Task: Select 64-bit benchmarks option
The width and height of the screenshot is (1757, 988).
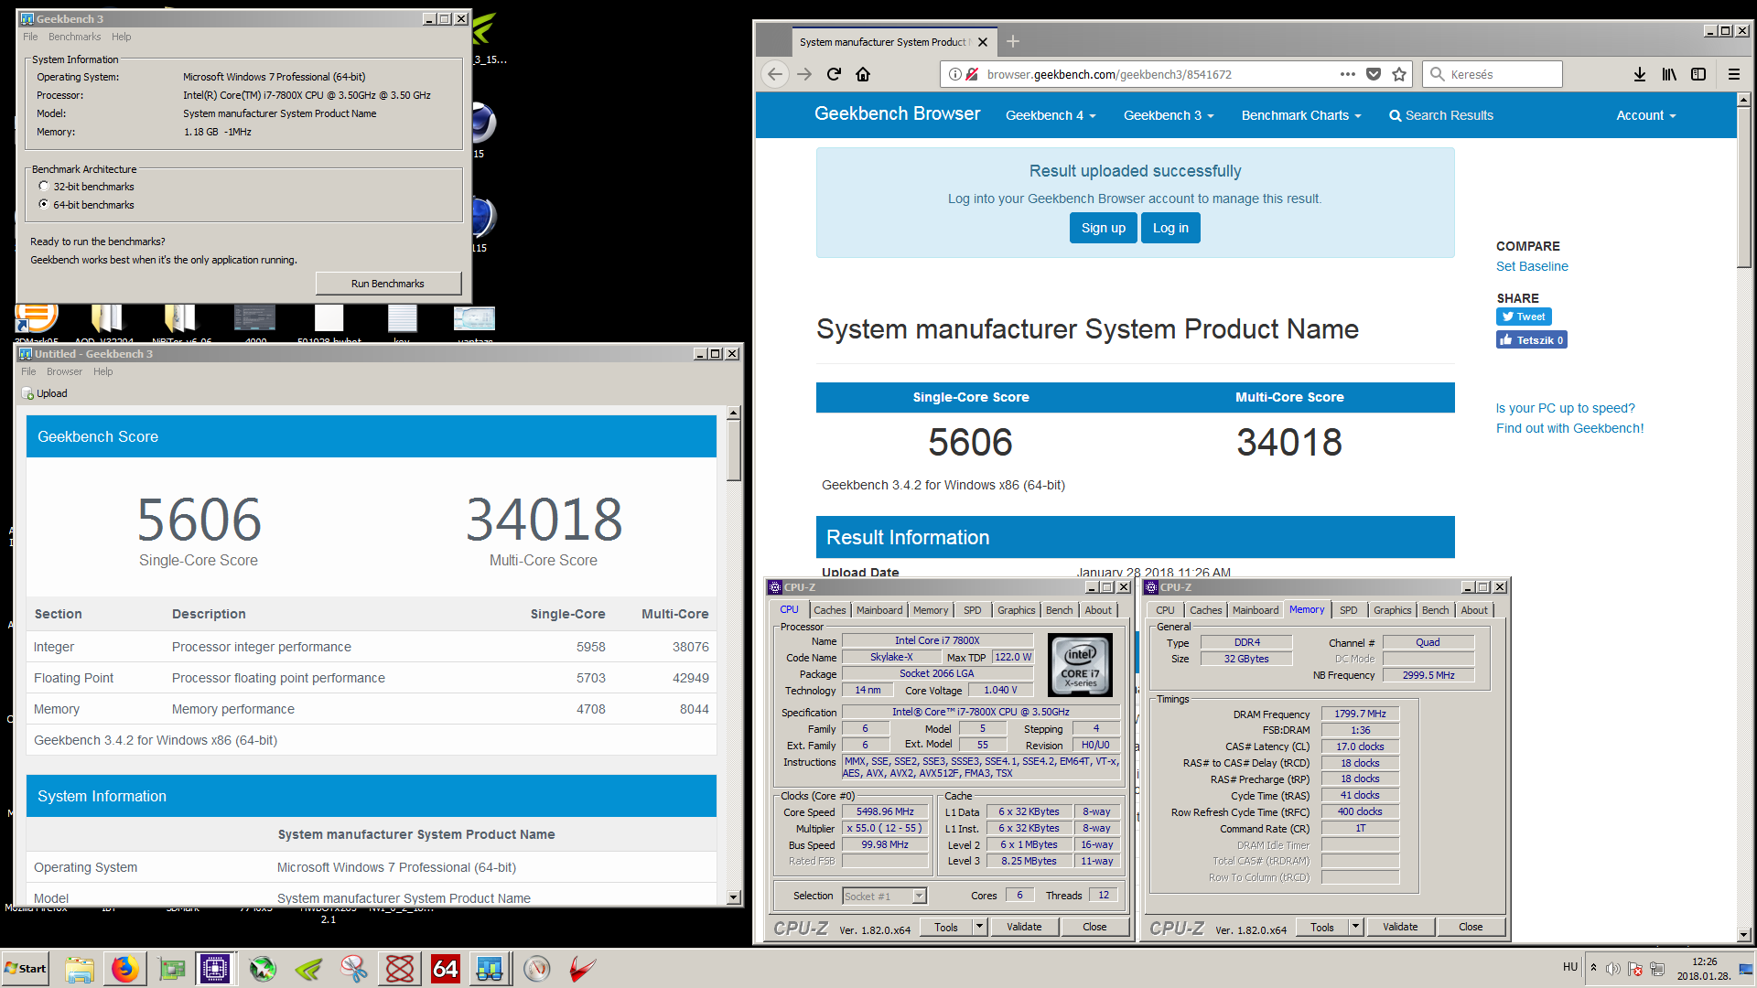Action: [x=44, y=205]
